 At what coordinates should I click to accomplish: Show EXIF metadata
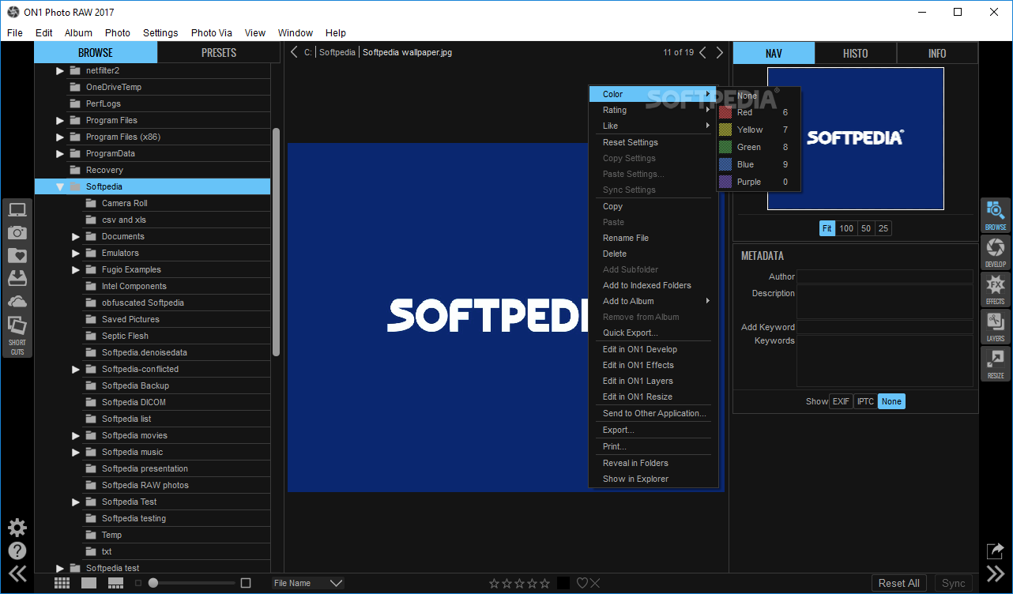841,401
